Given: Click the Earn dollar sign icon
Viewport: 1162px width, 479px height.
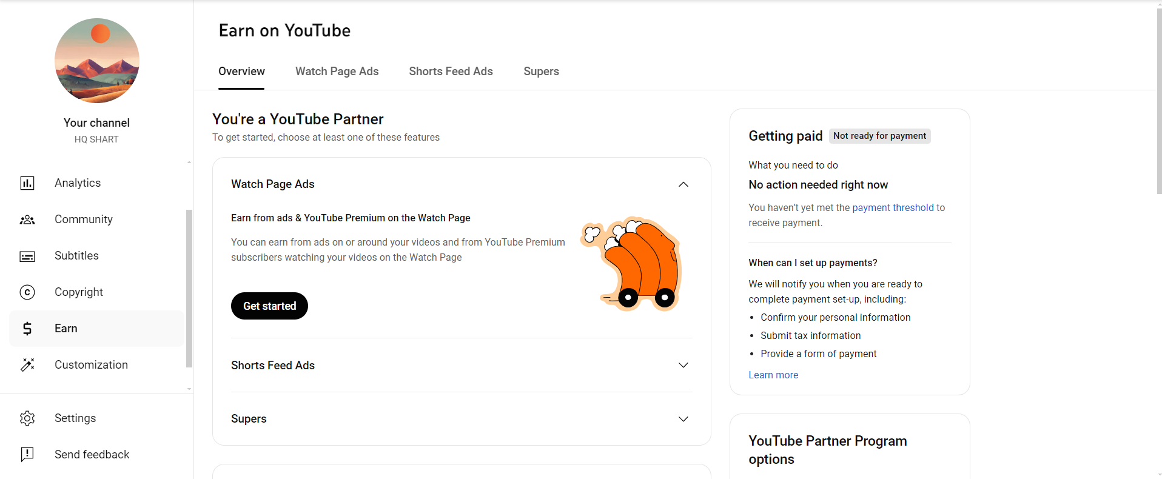Looking at the screenshot, I should click(x=27, y=329).
